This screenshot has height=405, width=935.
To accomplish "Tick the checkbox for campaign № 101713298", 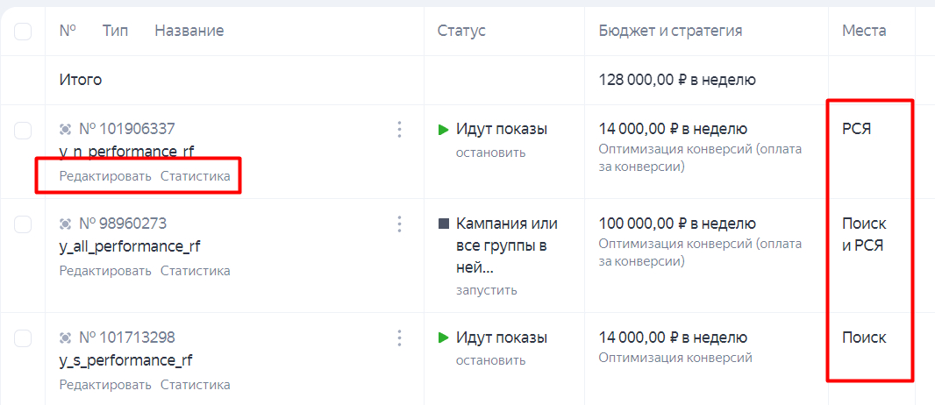I will (x=23, y=338).
